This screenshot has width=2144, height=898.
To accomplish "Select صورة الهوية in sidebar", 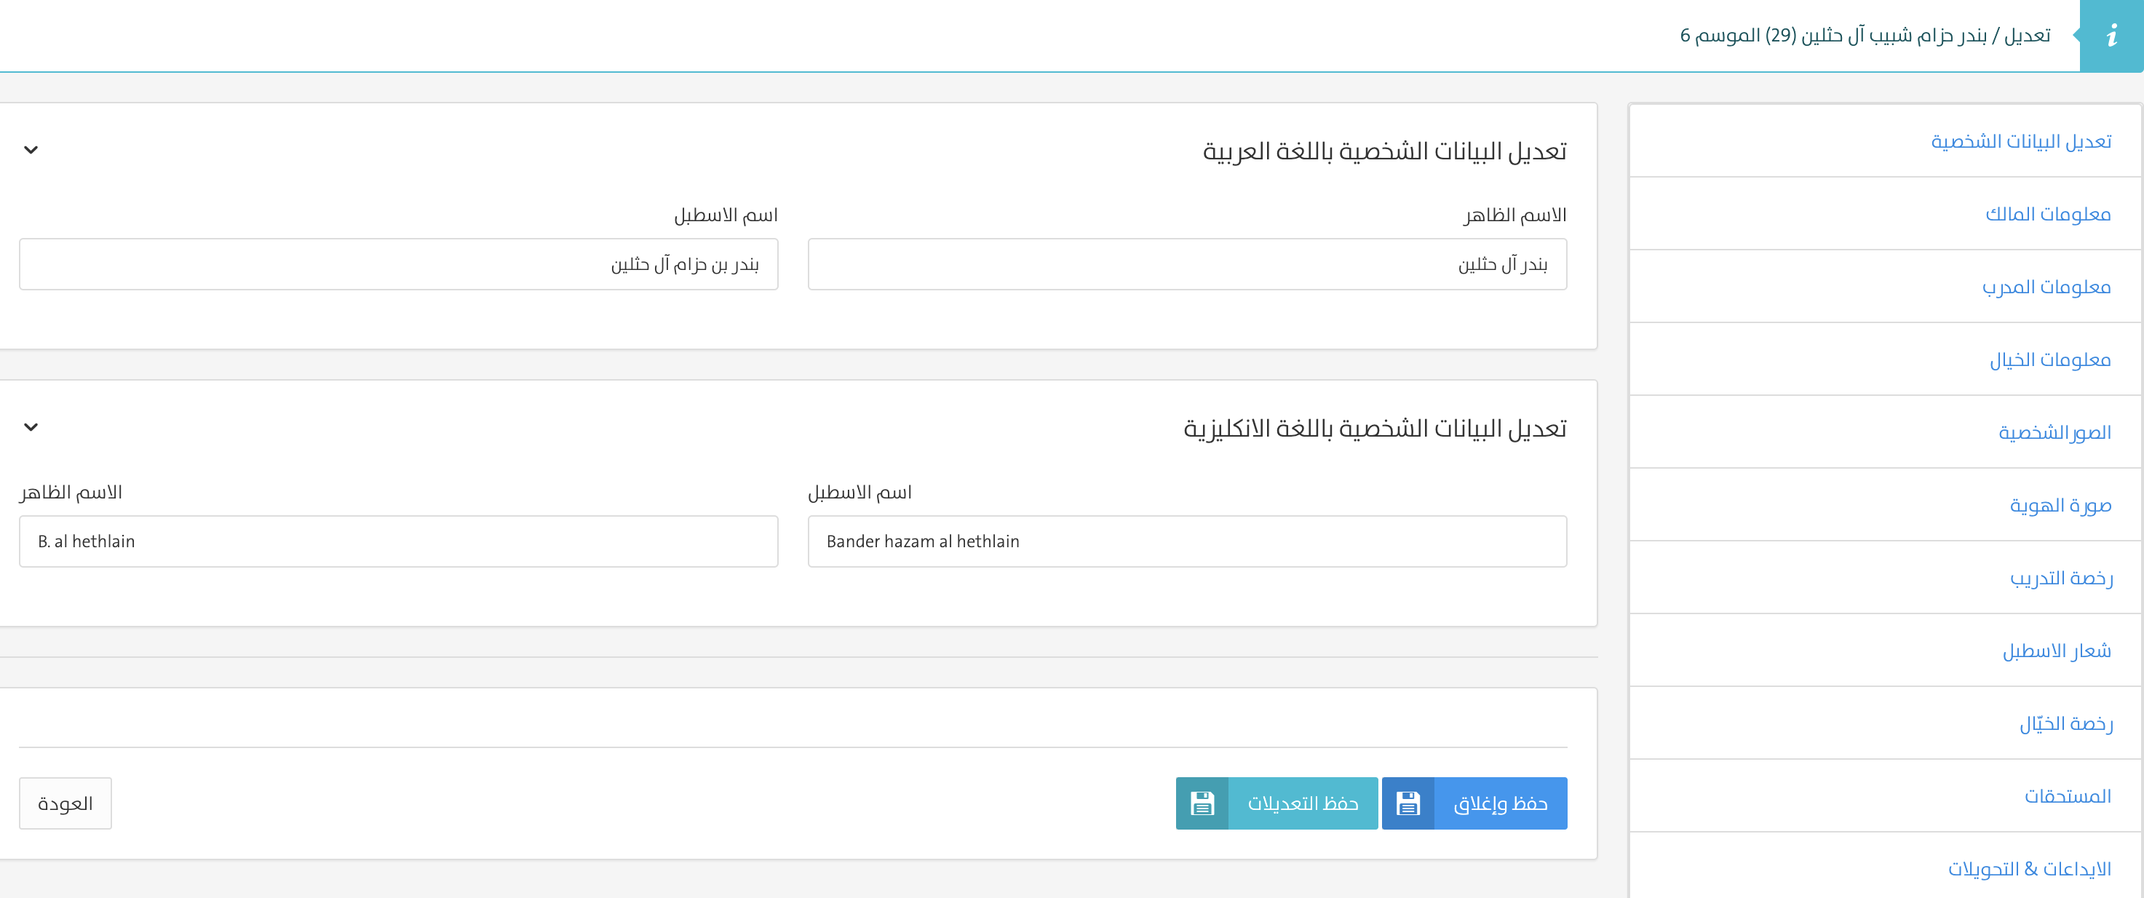I will tap(2060, 505).
